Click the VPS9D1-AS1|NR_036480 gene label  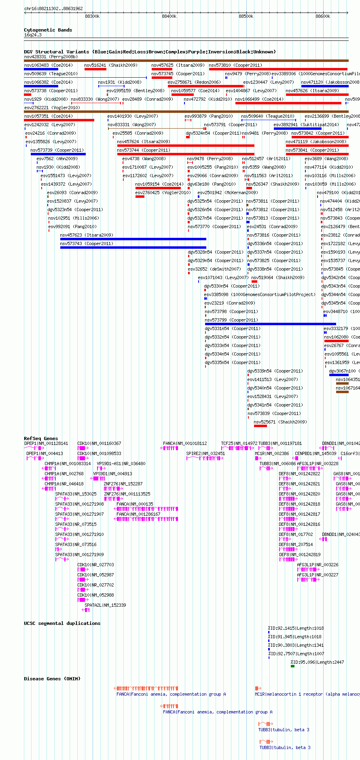tap(121, 464)
